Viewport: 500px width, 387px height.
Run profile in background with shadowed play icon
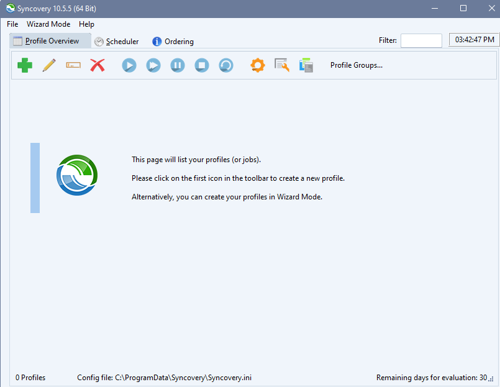153,65
